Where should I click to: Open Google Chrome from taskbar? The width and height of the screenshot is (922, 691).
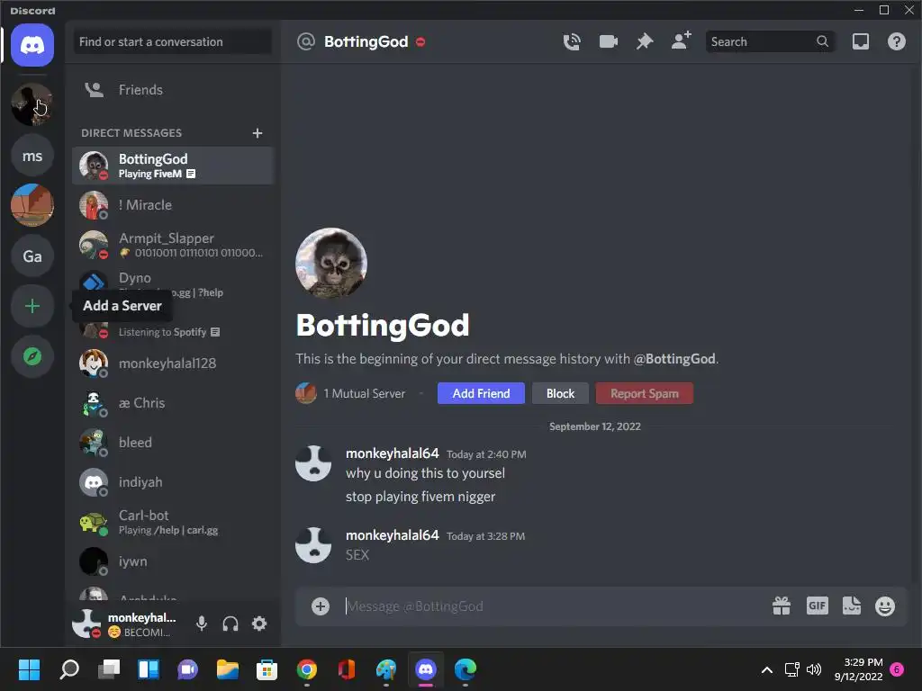click(307, 669)
